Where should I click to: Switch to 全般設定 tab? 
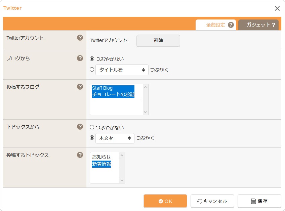coord(216,25)
